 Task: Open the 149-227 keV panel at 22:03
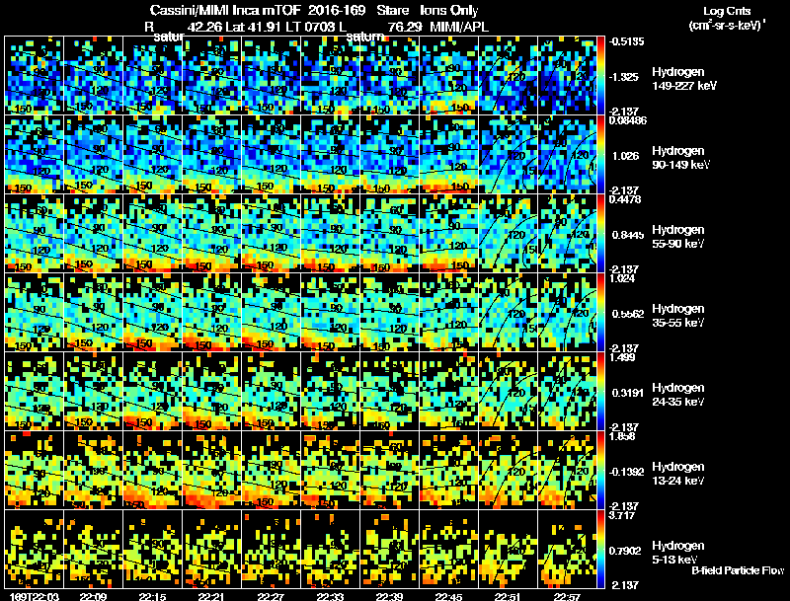coord(34,76)
